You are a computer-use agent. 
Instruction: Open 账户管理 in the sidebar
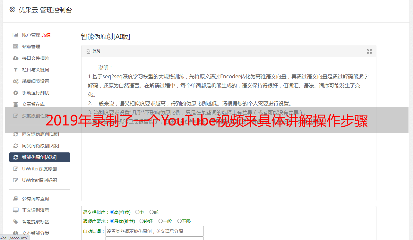31,35
